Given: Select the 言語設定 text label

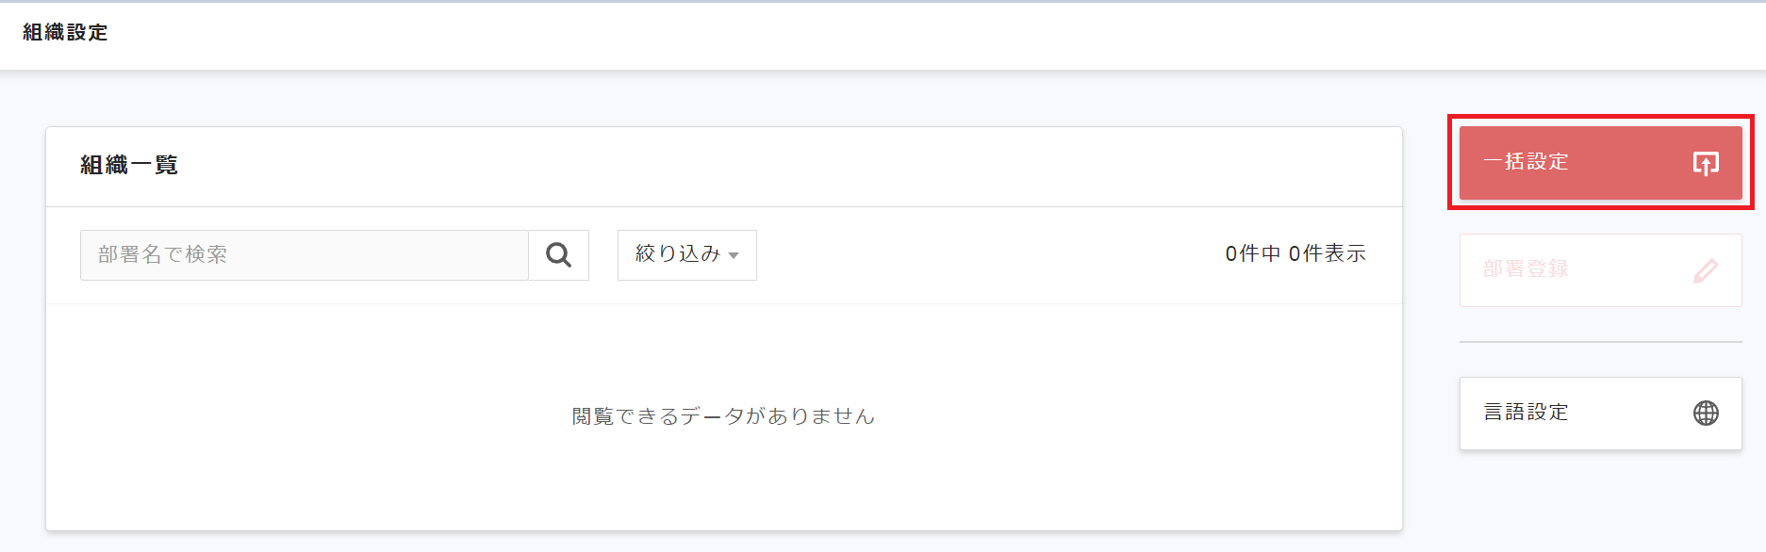Looking at the screenshot, I should [1526, 413].
